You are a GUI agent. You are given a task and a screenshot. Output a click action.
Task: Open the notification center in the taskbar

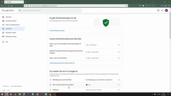168,94
